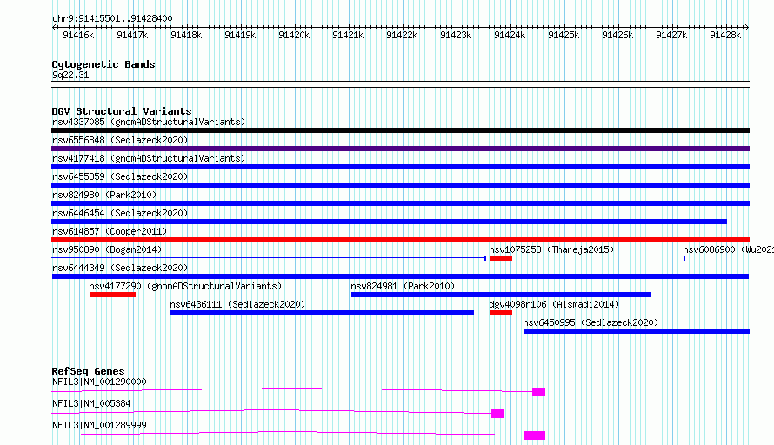Open the nsv6556848 (Sedlazeck2020) label
The height and width of the screenshot is (445, 774).
pos(120,140)
